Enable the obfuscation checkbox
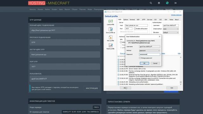 [x=135, y=28]
